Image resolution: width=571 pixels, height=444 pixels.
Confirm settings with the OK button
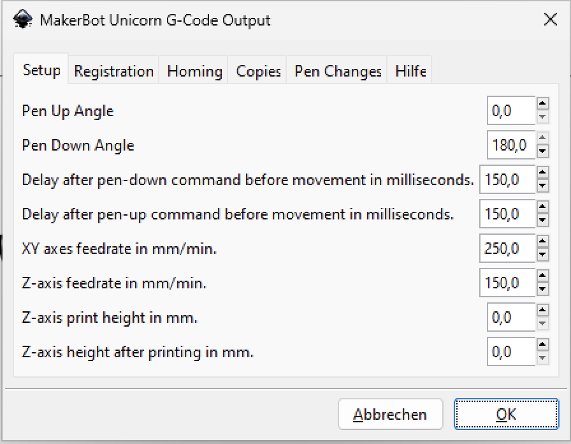[506, 414]
